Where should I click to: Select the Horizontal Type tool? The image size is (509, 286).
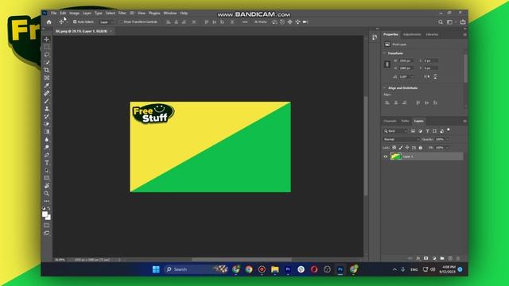47,163
